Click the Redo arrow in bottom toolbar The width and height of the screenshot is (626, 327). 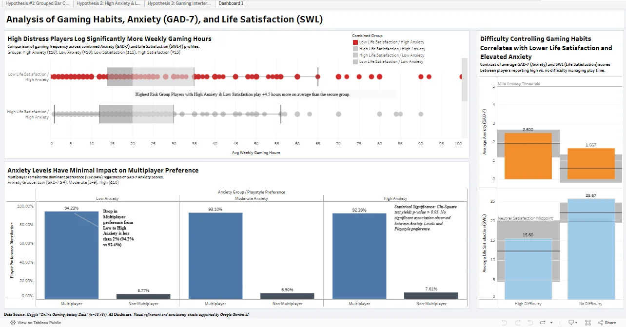(x=518, y=323)
